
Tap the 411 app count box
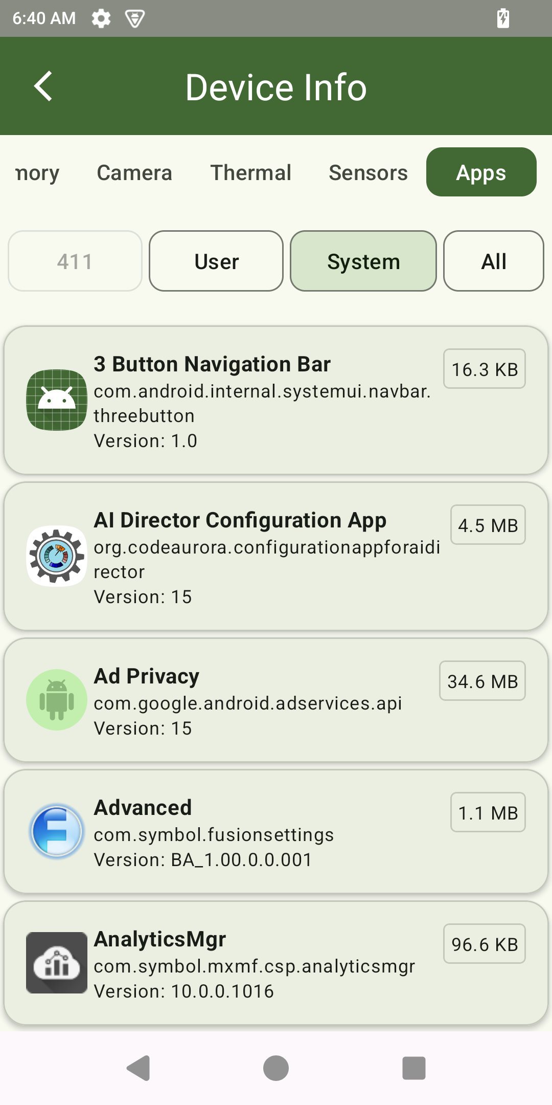click(x=75, y=261)
